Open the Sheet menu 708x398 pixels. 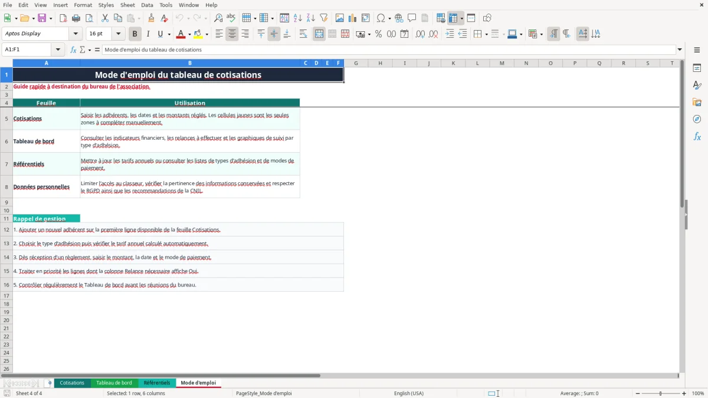point(128,5)
